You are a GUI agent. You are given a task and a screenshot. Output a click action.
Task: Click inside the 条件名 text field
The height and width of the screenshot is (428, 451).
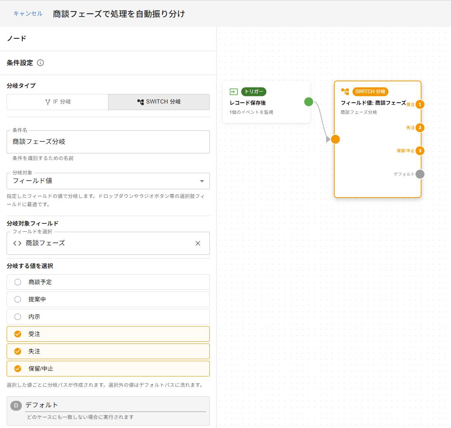[x=107, y=142]
